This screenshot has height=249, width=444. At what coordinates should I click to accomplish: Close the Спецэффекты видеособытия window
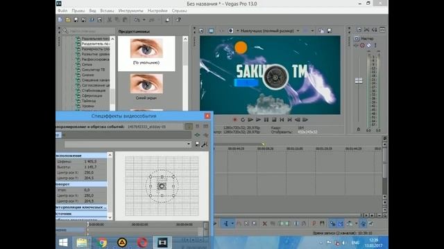coord(207,116)
